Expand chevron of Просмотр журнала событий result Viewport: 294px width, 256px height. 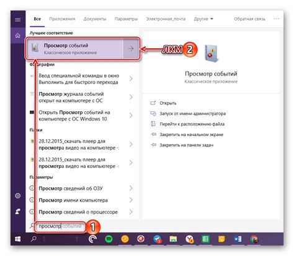pyautogui.click(x=131, y=97)
